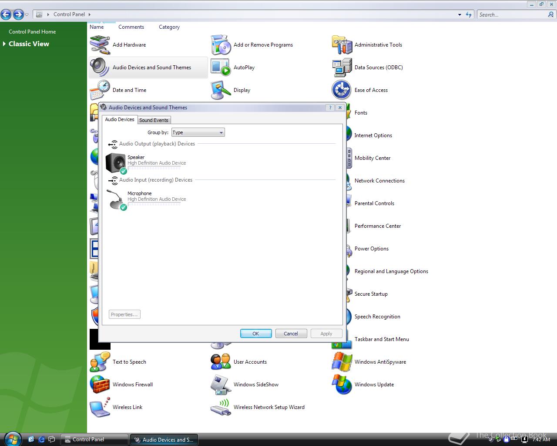Click Cancel in the audio dialog
The image size is (557, 446).
(x=291, y=334)
